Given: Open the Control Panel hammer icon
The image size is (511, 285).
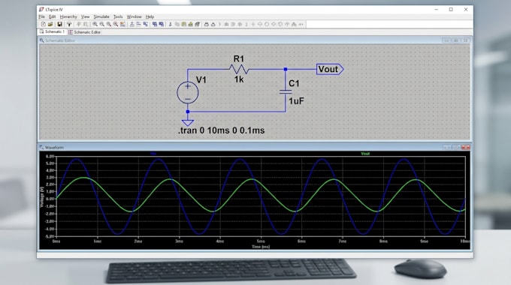Looking at the screenshot, I should pyautogui.click(x=69, y=24).
